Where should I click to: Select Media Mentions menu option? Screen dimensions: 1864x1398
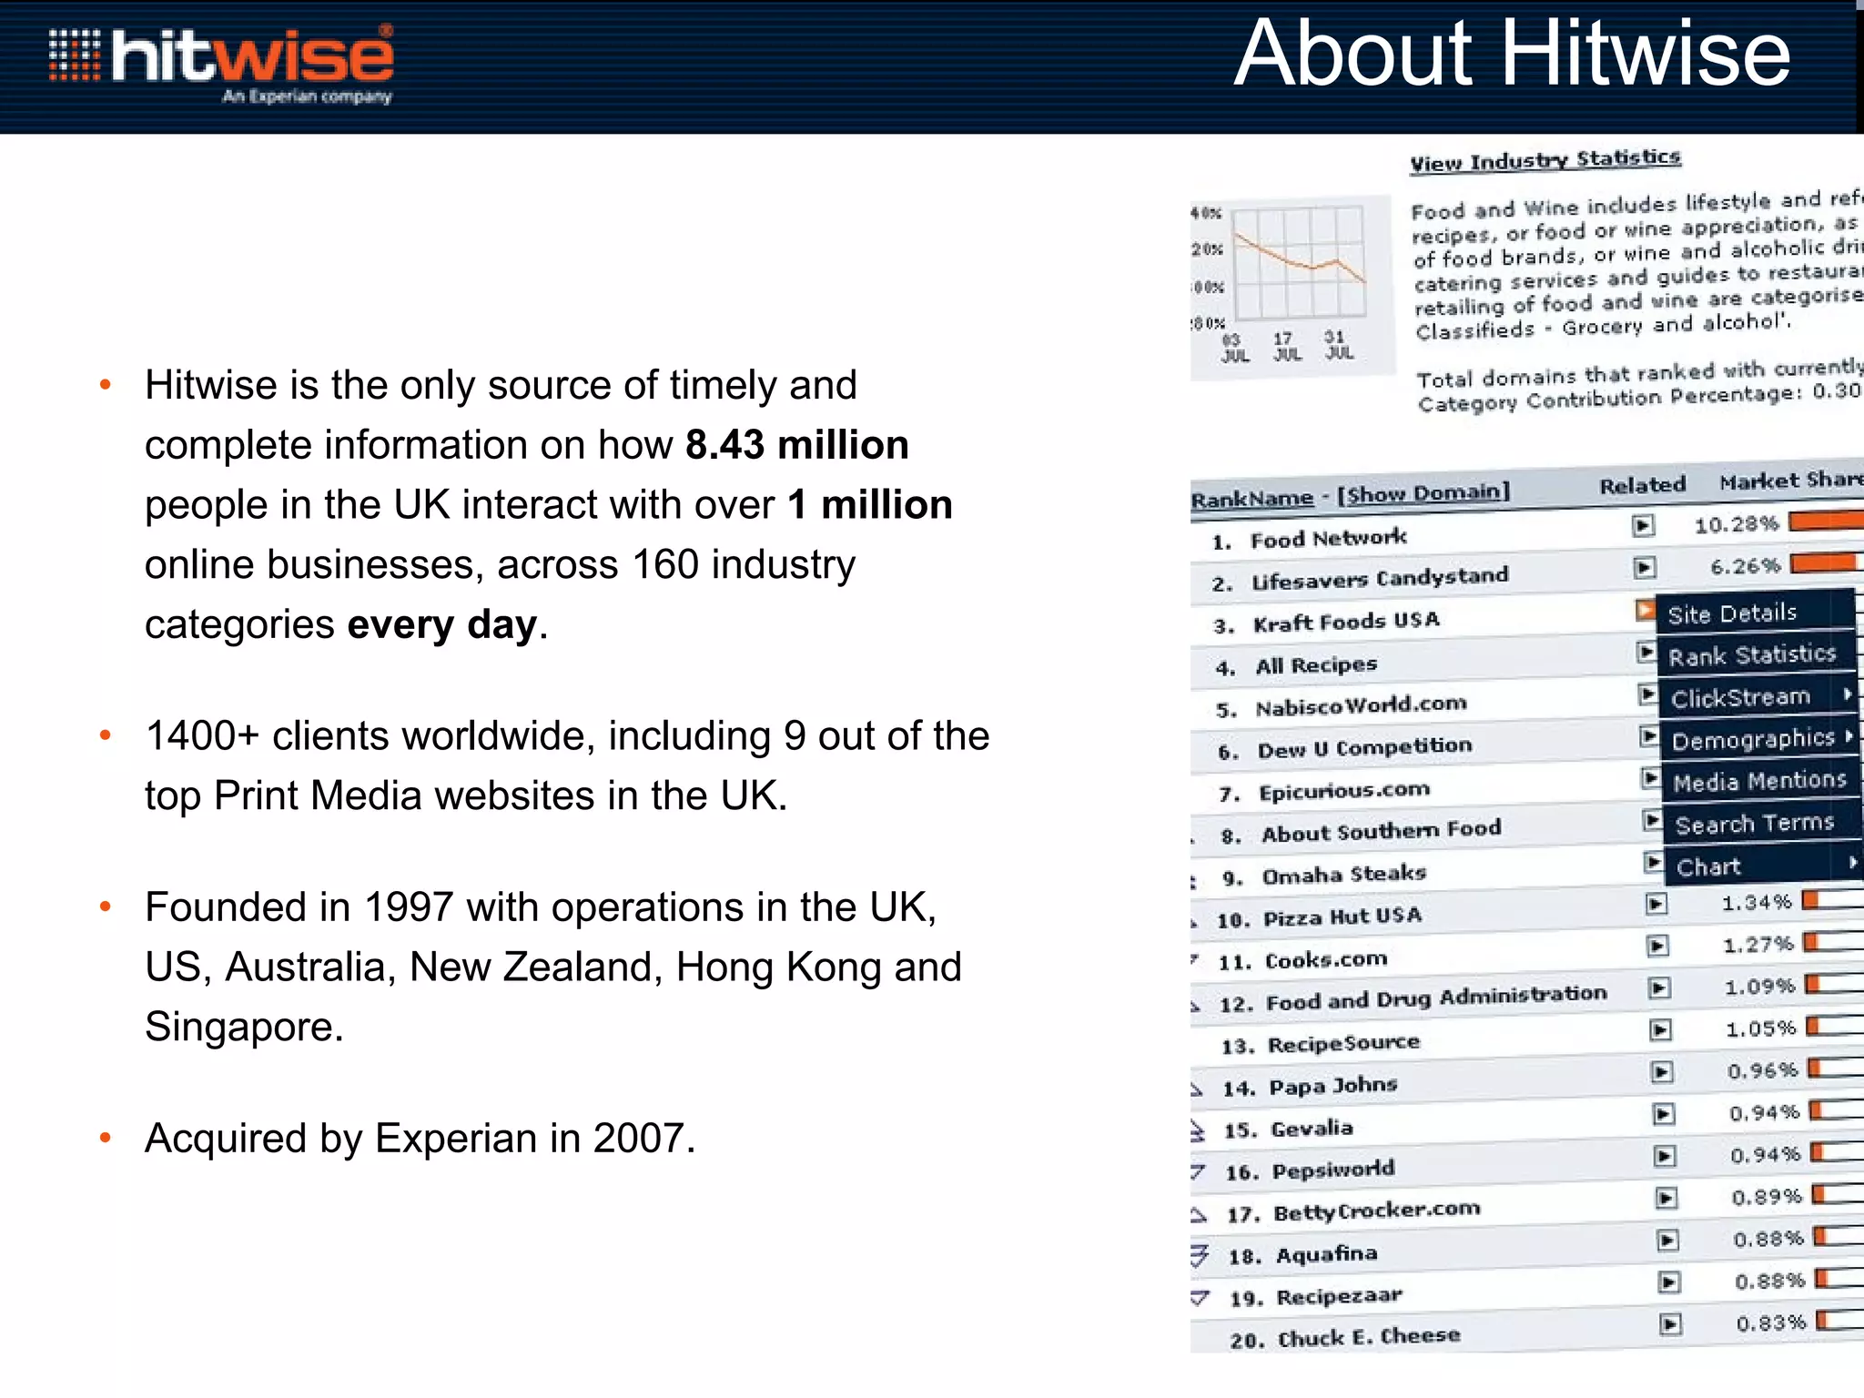(1758, 781)
